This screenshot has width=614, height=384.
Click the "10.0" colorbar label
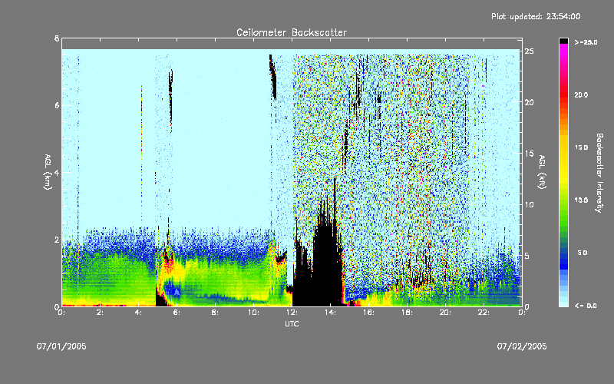[x=581, y=200]
